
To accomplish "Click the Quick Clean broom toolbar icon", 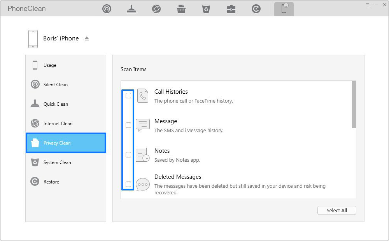I will (x=131, y=9).
